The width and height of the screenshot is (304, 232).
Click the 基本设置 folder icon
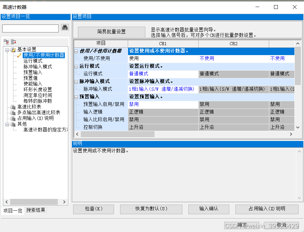(13, 49)
